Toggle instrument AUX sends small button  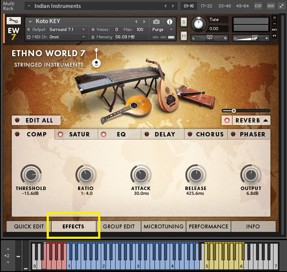(x=274, y=30)
